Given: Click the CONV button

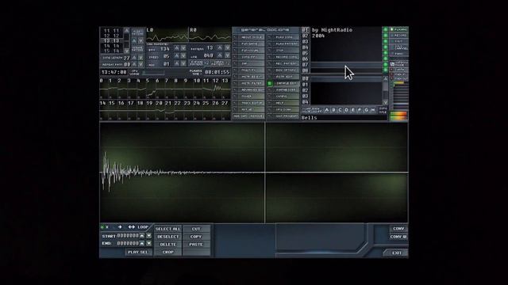Looking at the screenshot, I should click(x=398, y=229).
